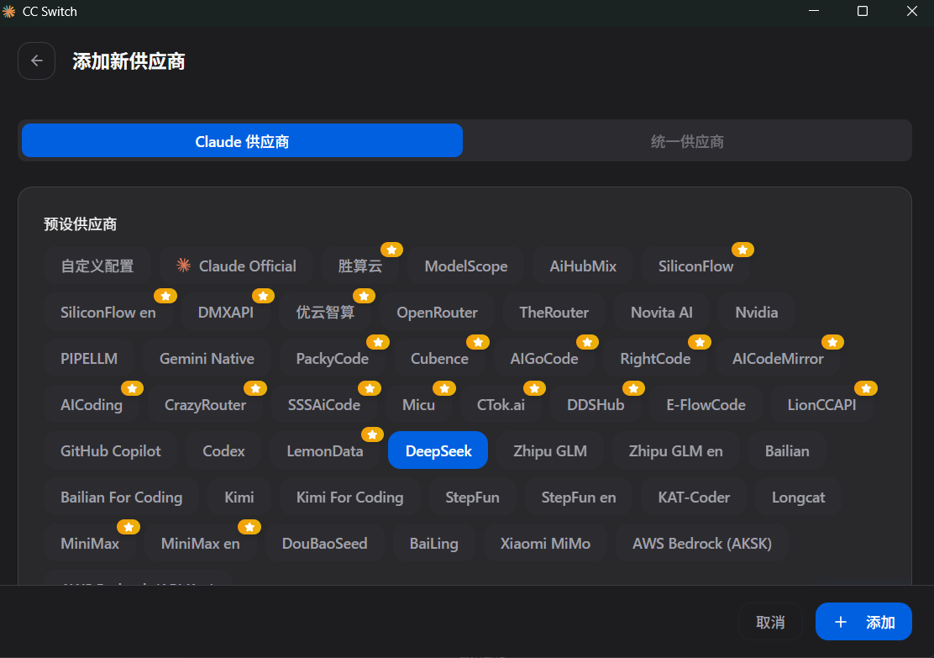Pick the PackyCode provider
The height and width of the screenshot is (658, 934).
(332, 358)
